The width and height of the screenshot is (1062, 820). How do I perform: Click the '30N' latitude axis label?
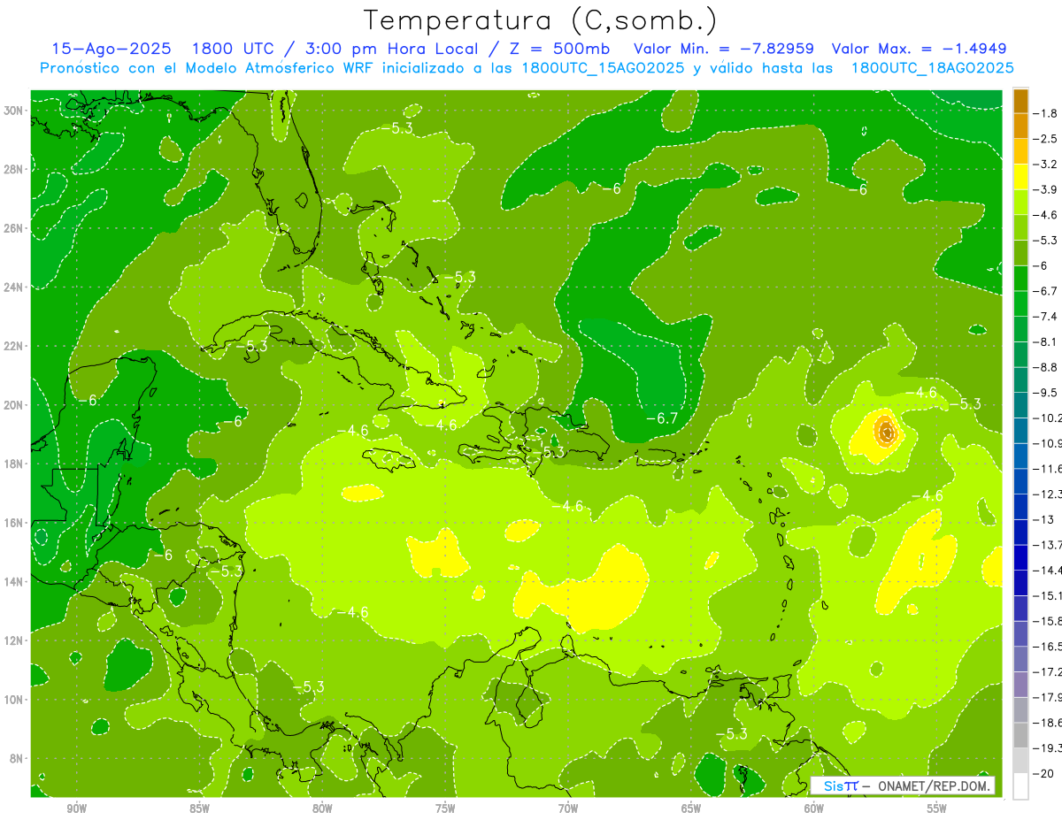pos(15,111)
